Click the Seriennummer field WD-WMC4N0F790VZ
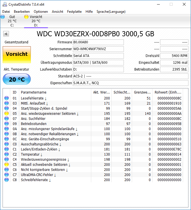This screenshot has height=210, width=191. coord(98,49)
